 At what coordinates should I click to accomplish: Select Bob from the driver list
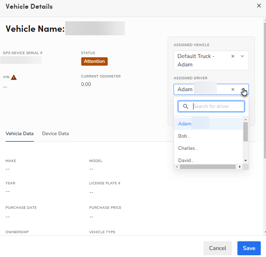click(208, 136)
